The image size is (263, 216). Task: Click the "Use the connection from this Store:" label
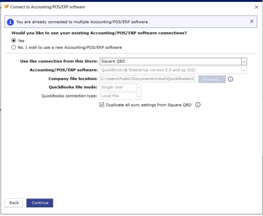click(59, 61)
